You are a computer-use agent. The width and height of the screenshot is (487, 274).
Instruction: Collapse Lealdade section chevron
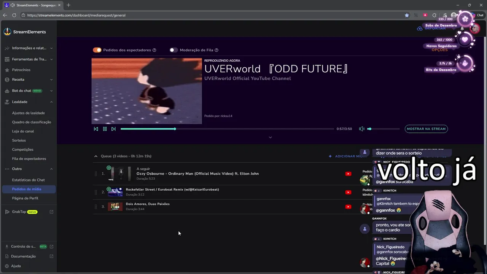(51, 102)
